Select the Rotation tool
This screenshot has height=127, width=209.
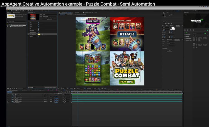click(x=15, y=11)
